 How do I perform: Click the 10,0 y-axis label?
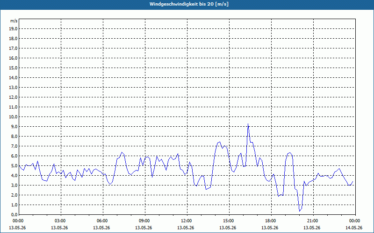pyautogui.click(x=13, y=117)
